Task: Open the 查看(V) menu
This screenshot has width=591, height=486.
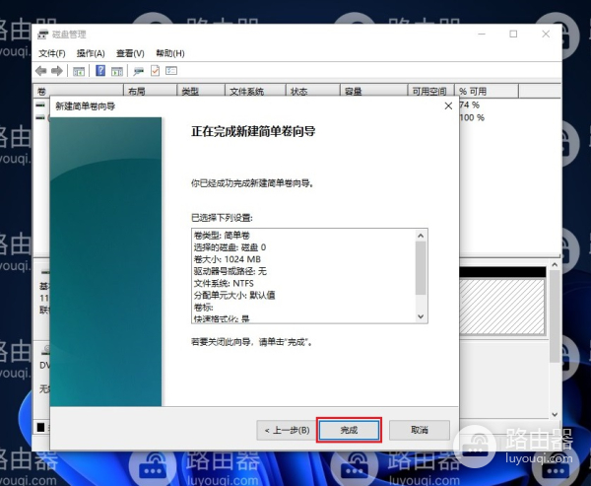Action: 130,53
